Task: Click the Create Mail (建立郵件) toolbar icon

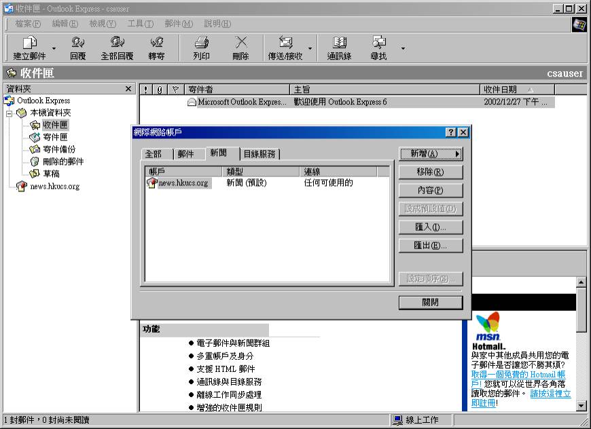Action: pos(30,43)
